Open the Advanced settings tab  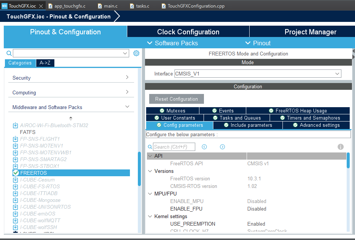(x=316, y=125)
